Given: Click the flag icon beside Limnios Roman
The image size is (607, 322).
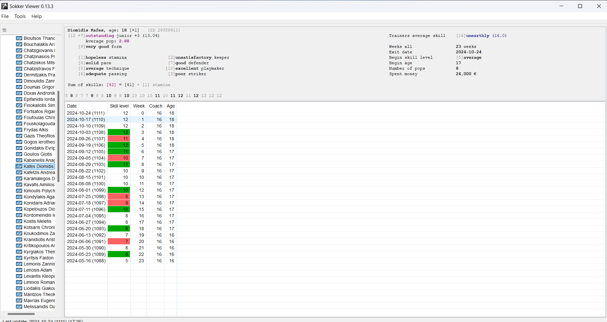Looking at the screenshot, I should coord(19,282).
